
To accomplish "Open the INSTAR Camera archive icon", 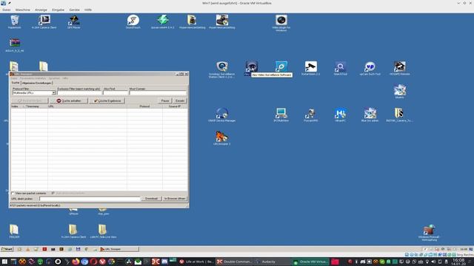I will point(399,115).
